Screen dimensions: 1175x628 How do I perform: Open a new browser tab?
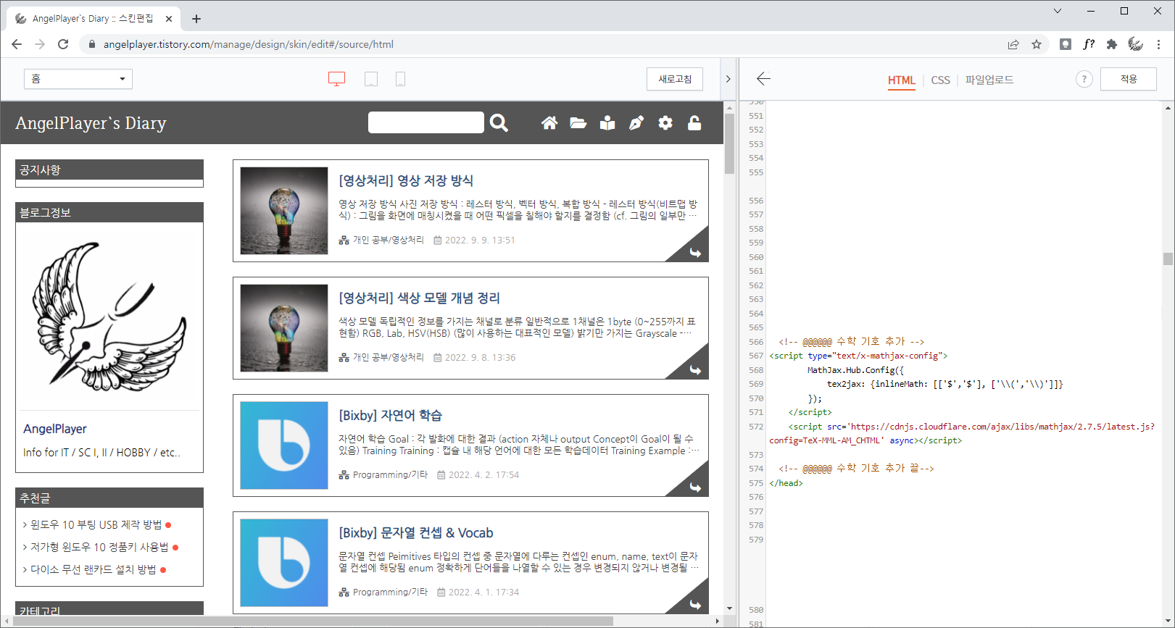coord(196,19)
